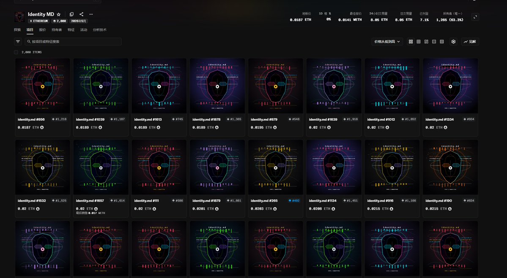Select the 项目 tab

(x=30, y=30)
